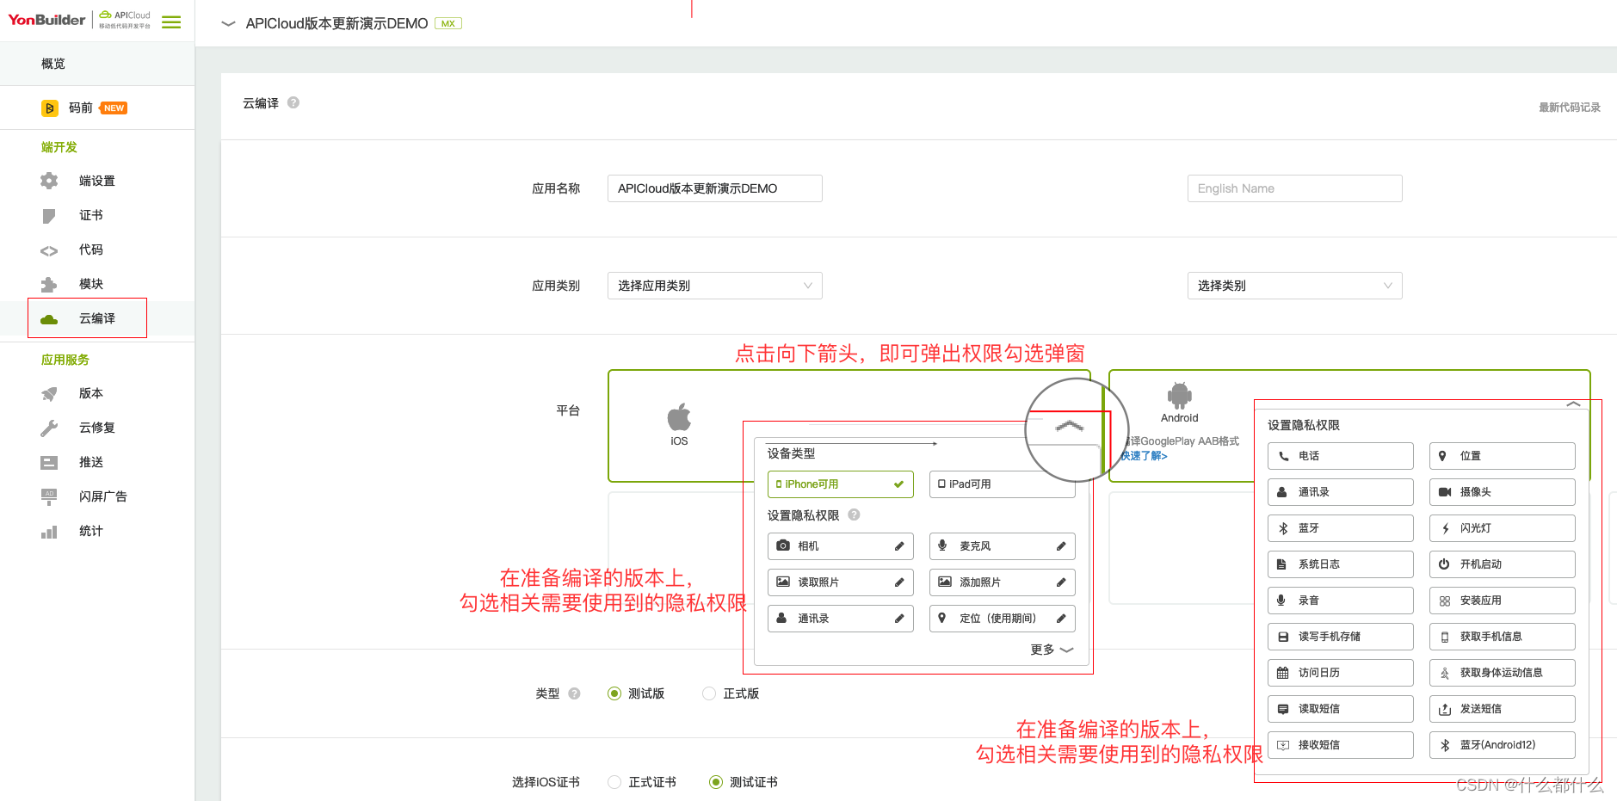Select the Android platform robot icon

pyautogui.click(x=1180, y=395)
